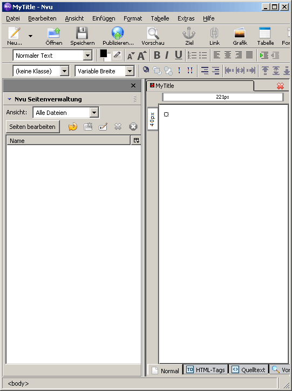Open the Datei menu

tap(13, 18)
